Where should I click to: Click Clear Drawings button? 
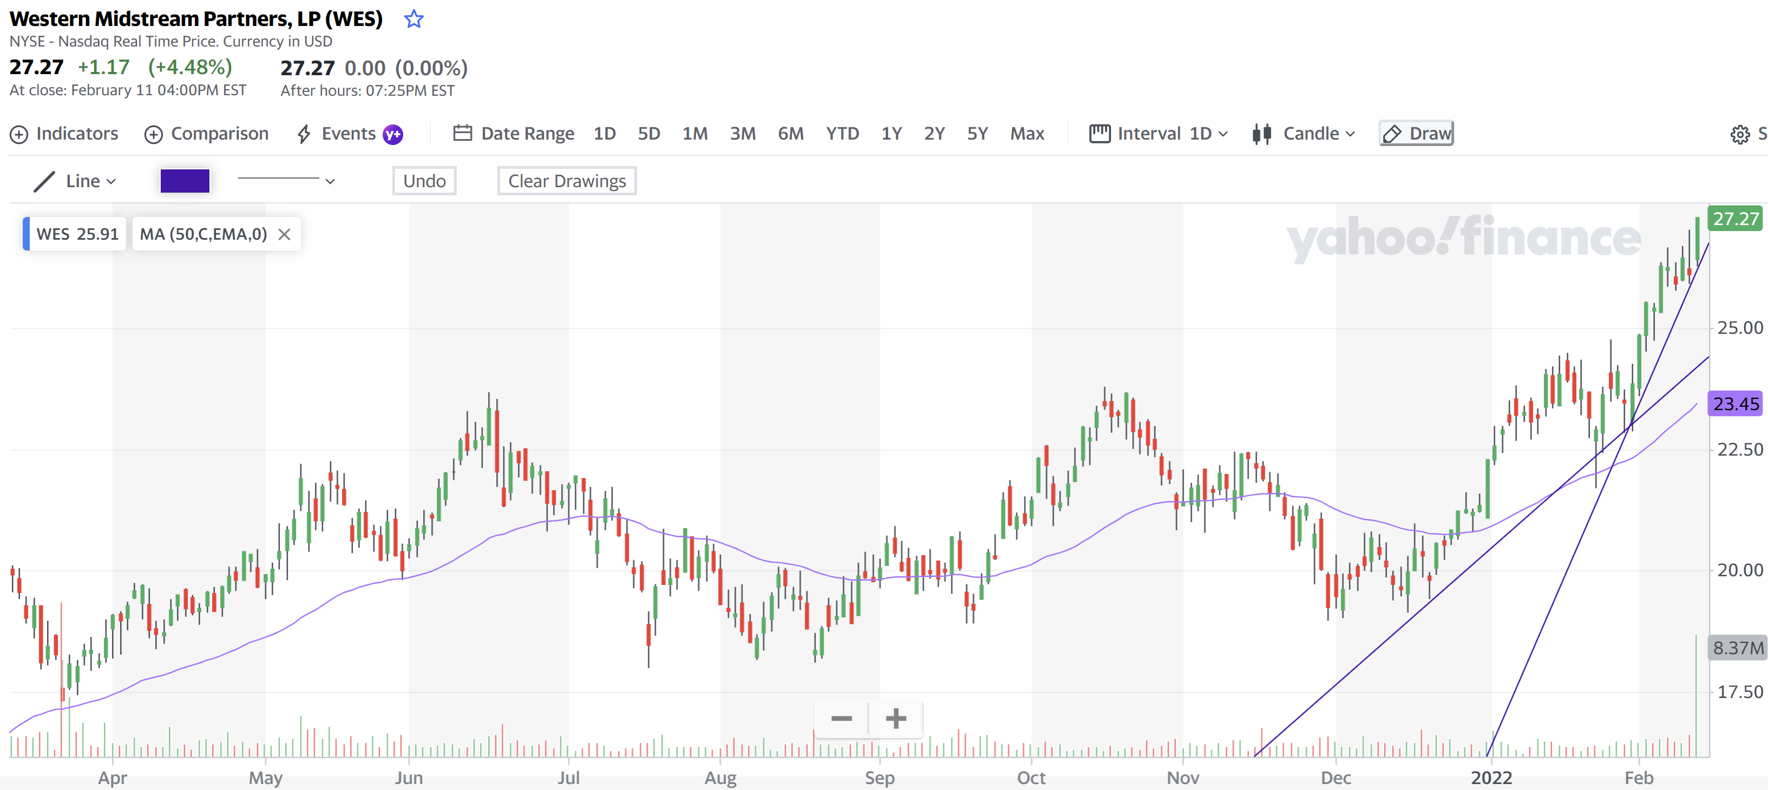point(567,181)
